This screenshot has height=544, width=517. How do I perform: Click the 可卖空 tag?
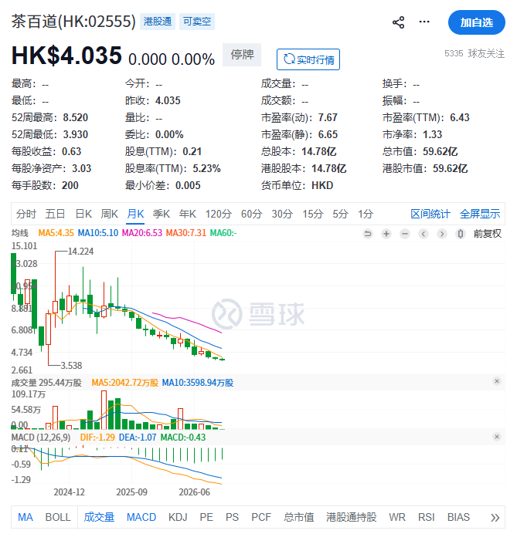click(x=197, y=22)
